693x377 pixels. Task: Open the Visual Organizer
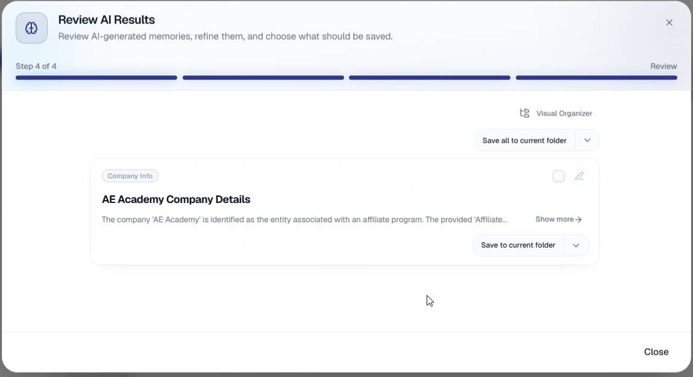tap(556, 113)
